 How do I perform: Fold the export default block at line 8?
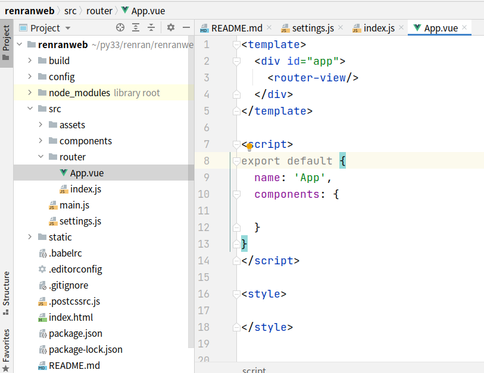coord(236,161)
